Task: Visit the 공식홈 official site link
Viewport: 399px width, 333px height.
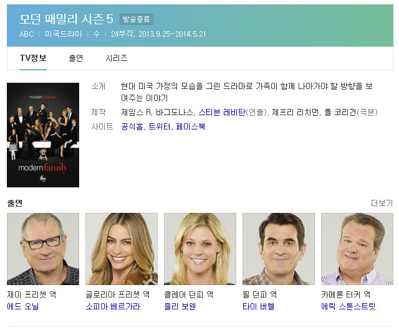Action: tap(132, 126)
